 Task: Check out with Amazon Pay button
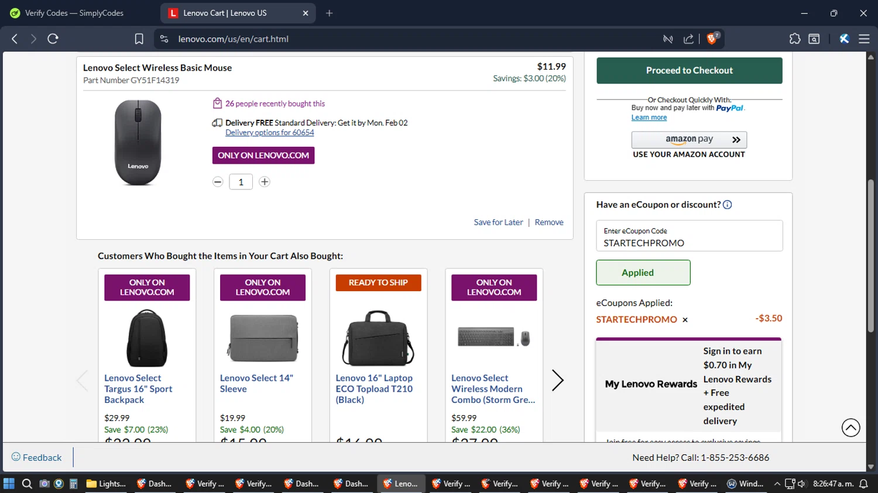click(689, 140)
